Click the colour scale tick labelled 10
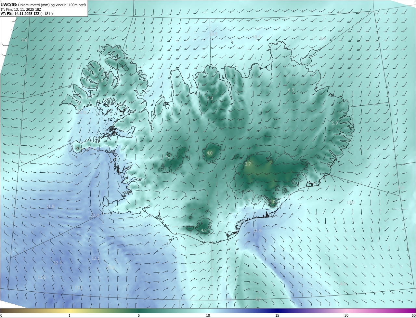This screenshot has width=416, height=318. click(x=208, y=315)
